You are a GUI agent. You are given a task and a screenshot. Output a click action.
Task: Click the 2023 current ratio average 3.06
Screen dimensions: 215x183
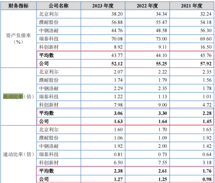click(x=118, y=113)
